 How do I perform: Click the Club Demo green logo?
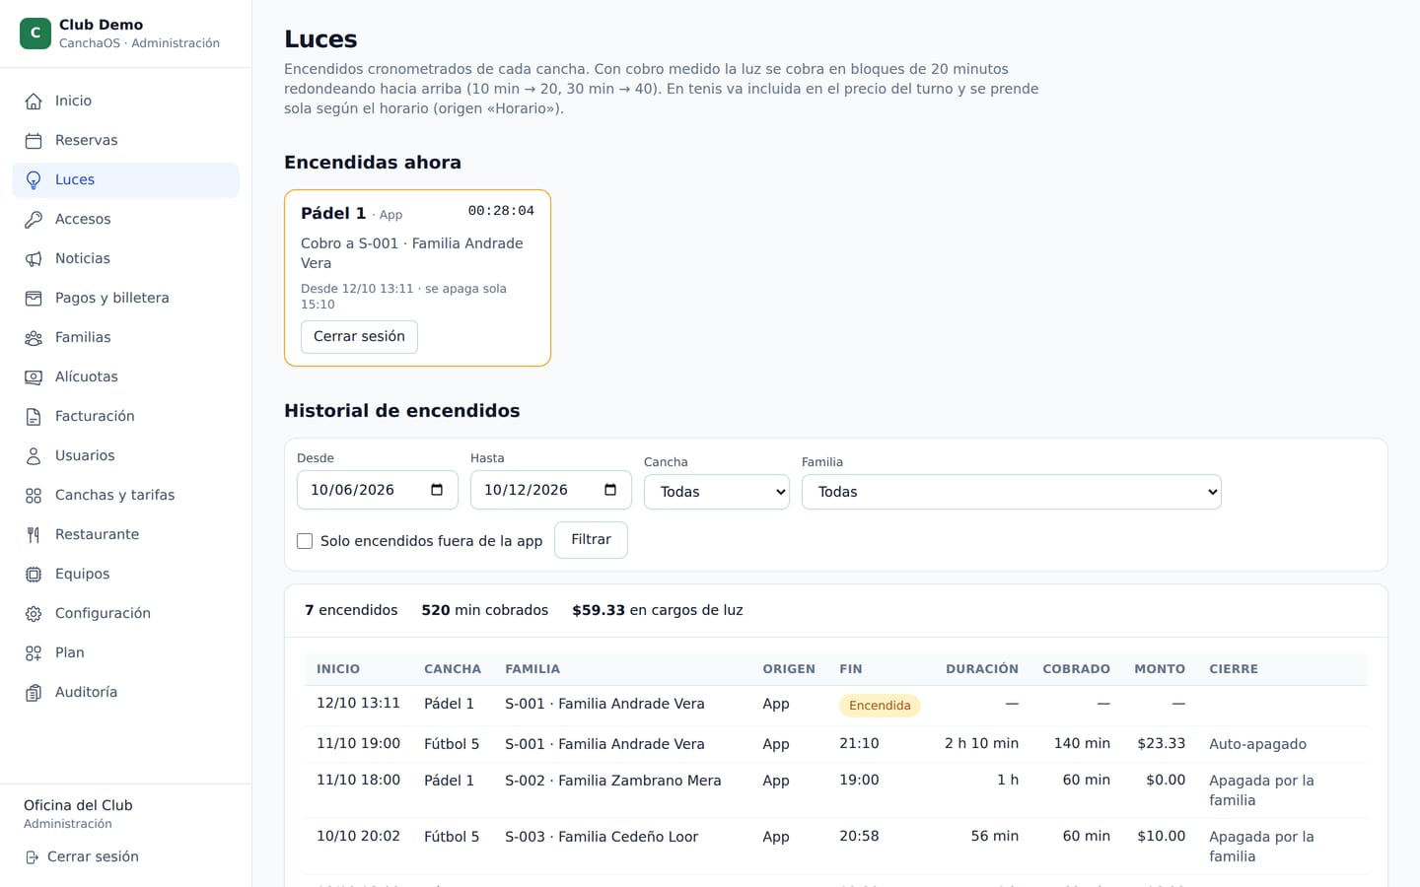click(35, 33)
